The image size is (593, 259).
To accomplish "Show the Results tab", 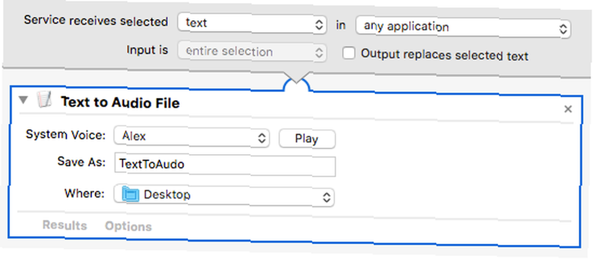I will 65,225.
